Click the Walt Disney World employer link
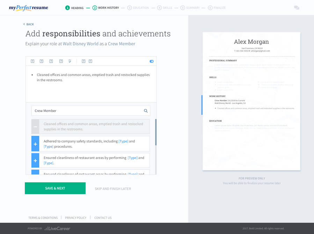 pyautogui.click(x=80, y=44)
